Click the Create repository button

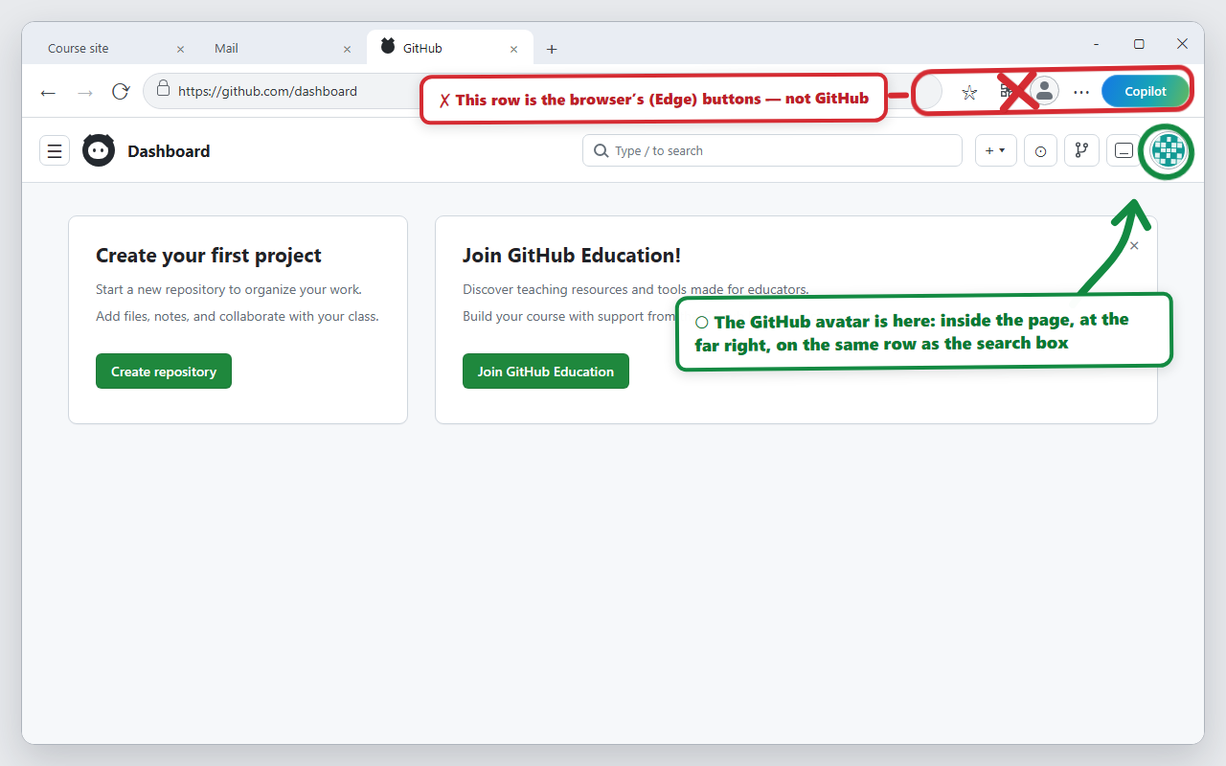164,372
